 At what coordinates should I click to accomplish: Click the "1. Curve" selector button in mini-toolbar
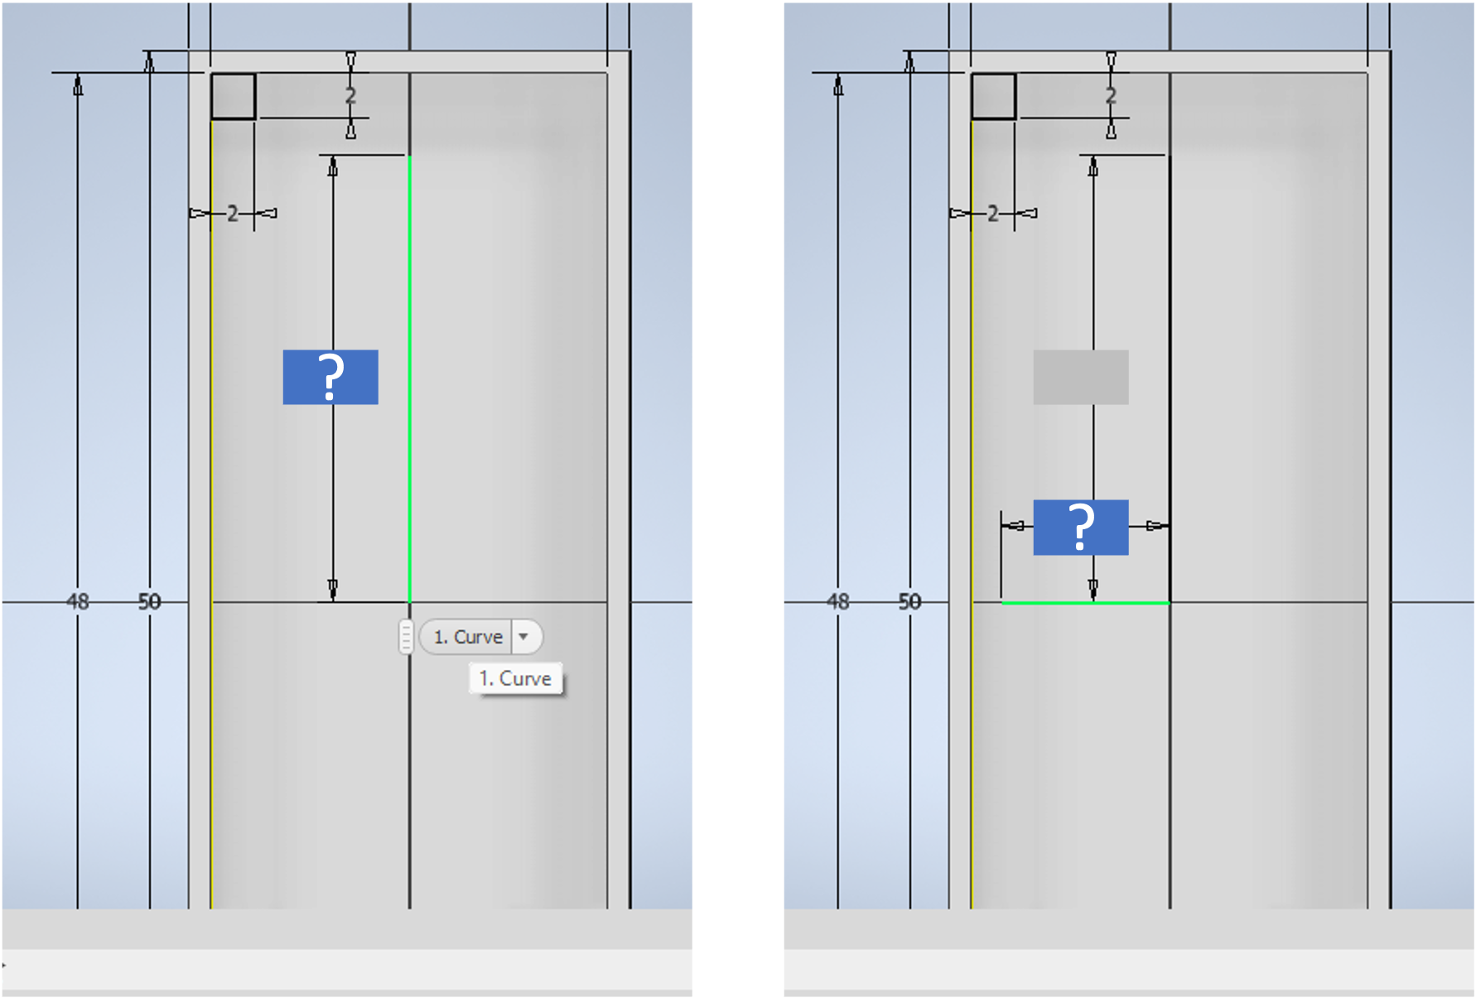coord(467,637)
